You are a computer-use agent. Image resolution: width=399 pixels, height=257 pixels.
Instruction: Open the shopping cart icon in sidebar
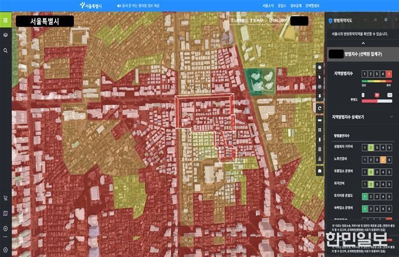tap(5, 198)
